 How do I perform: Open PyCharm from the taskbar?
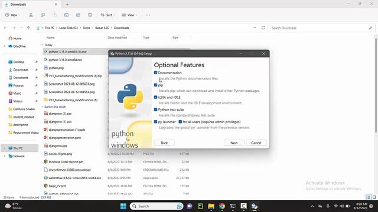(200, 206)
